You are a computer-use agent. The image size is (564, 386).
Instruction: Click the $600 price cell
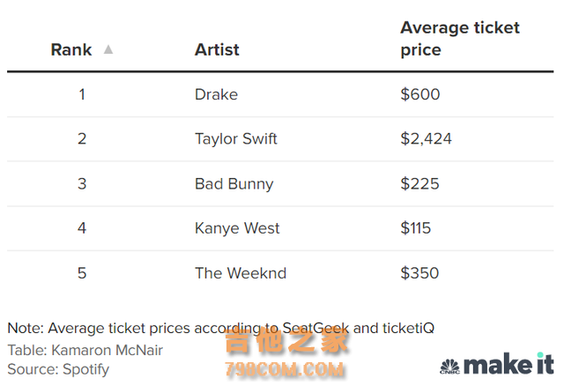click(420, 94)
